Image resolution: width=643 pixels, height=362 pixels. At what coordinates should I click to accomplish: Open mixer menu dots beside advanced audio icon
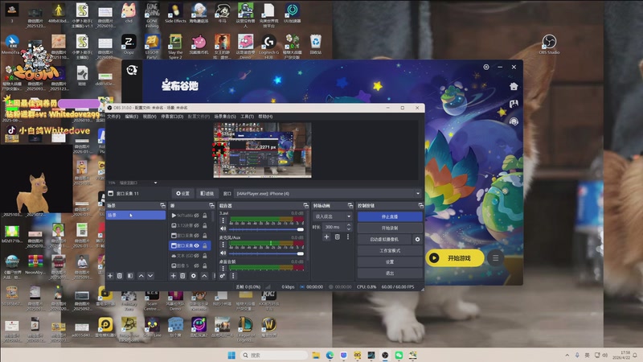pyautogui.click(x=233, y=276)
